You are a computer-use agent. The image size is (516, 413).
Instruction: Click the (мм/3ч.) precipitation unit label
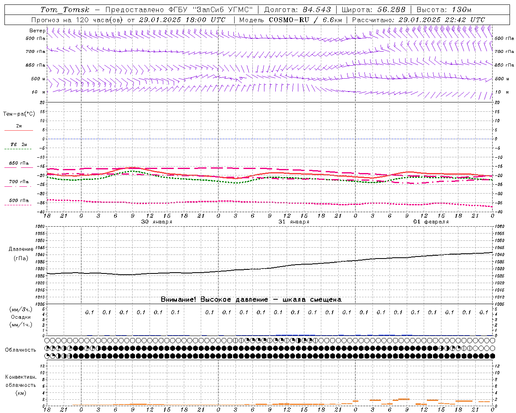tap(21, 309)
